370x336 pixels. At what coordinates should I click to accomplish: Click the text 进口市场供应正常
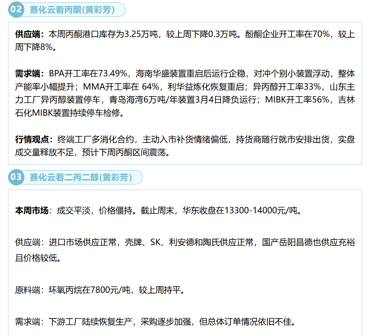[83, 242]
